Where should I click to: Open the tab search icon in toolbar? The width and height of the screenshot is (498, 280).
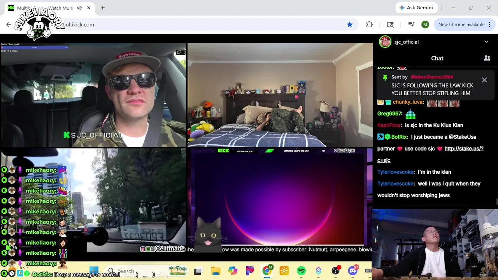click(x=390, y=24)
